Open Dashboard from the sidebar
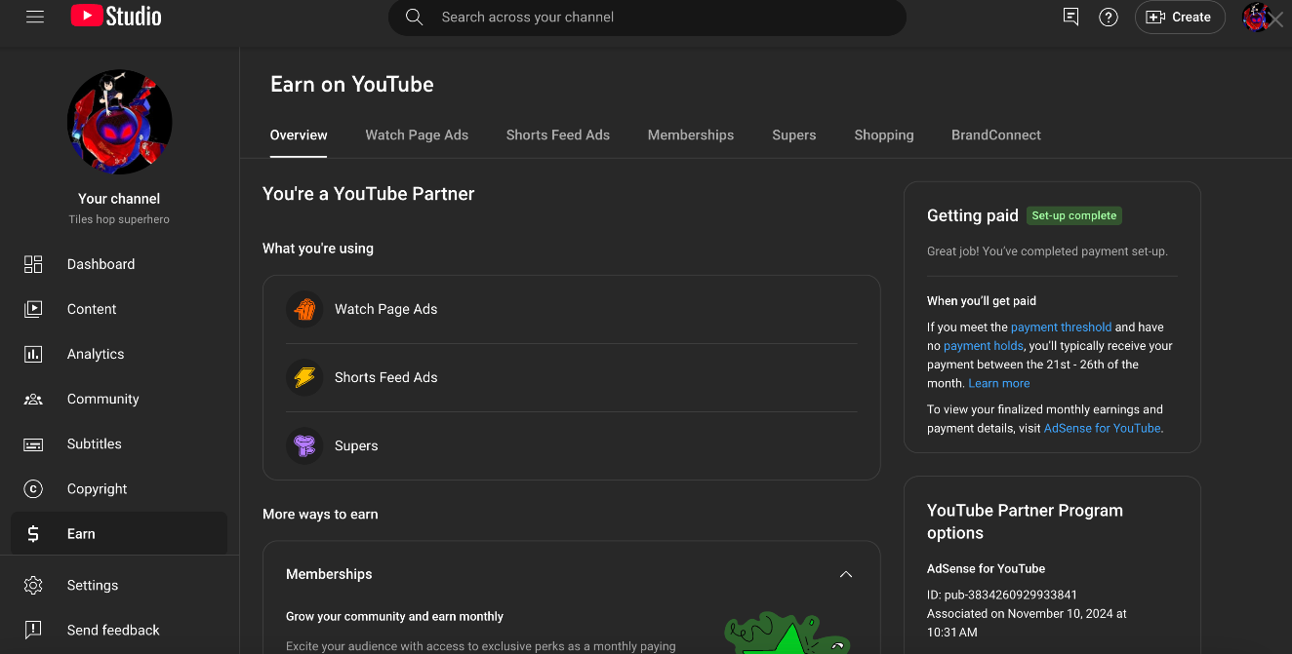 pyautogui.click(x=119, y=264)
